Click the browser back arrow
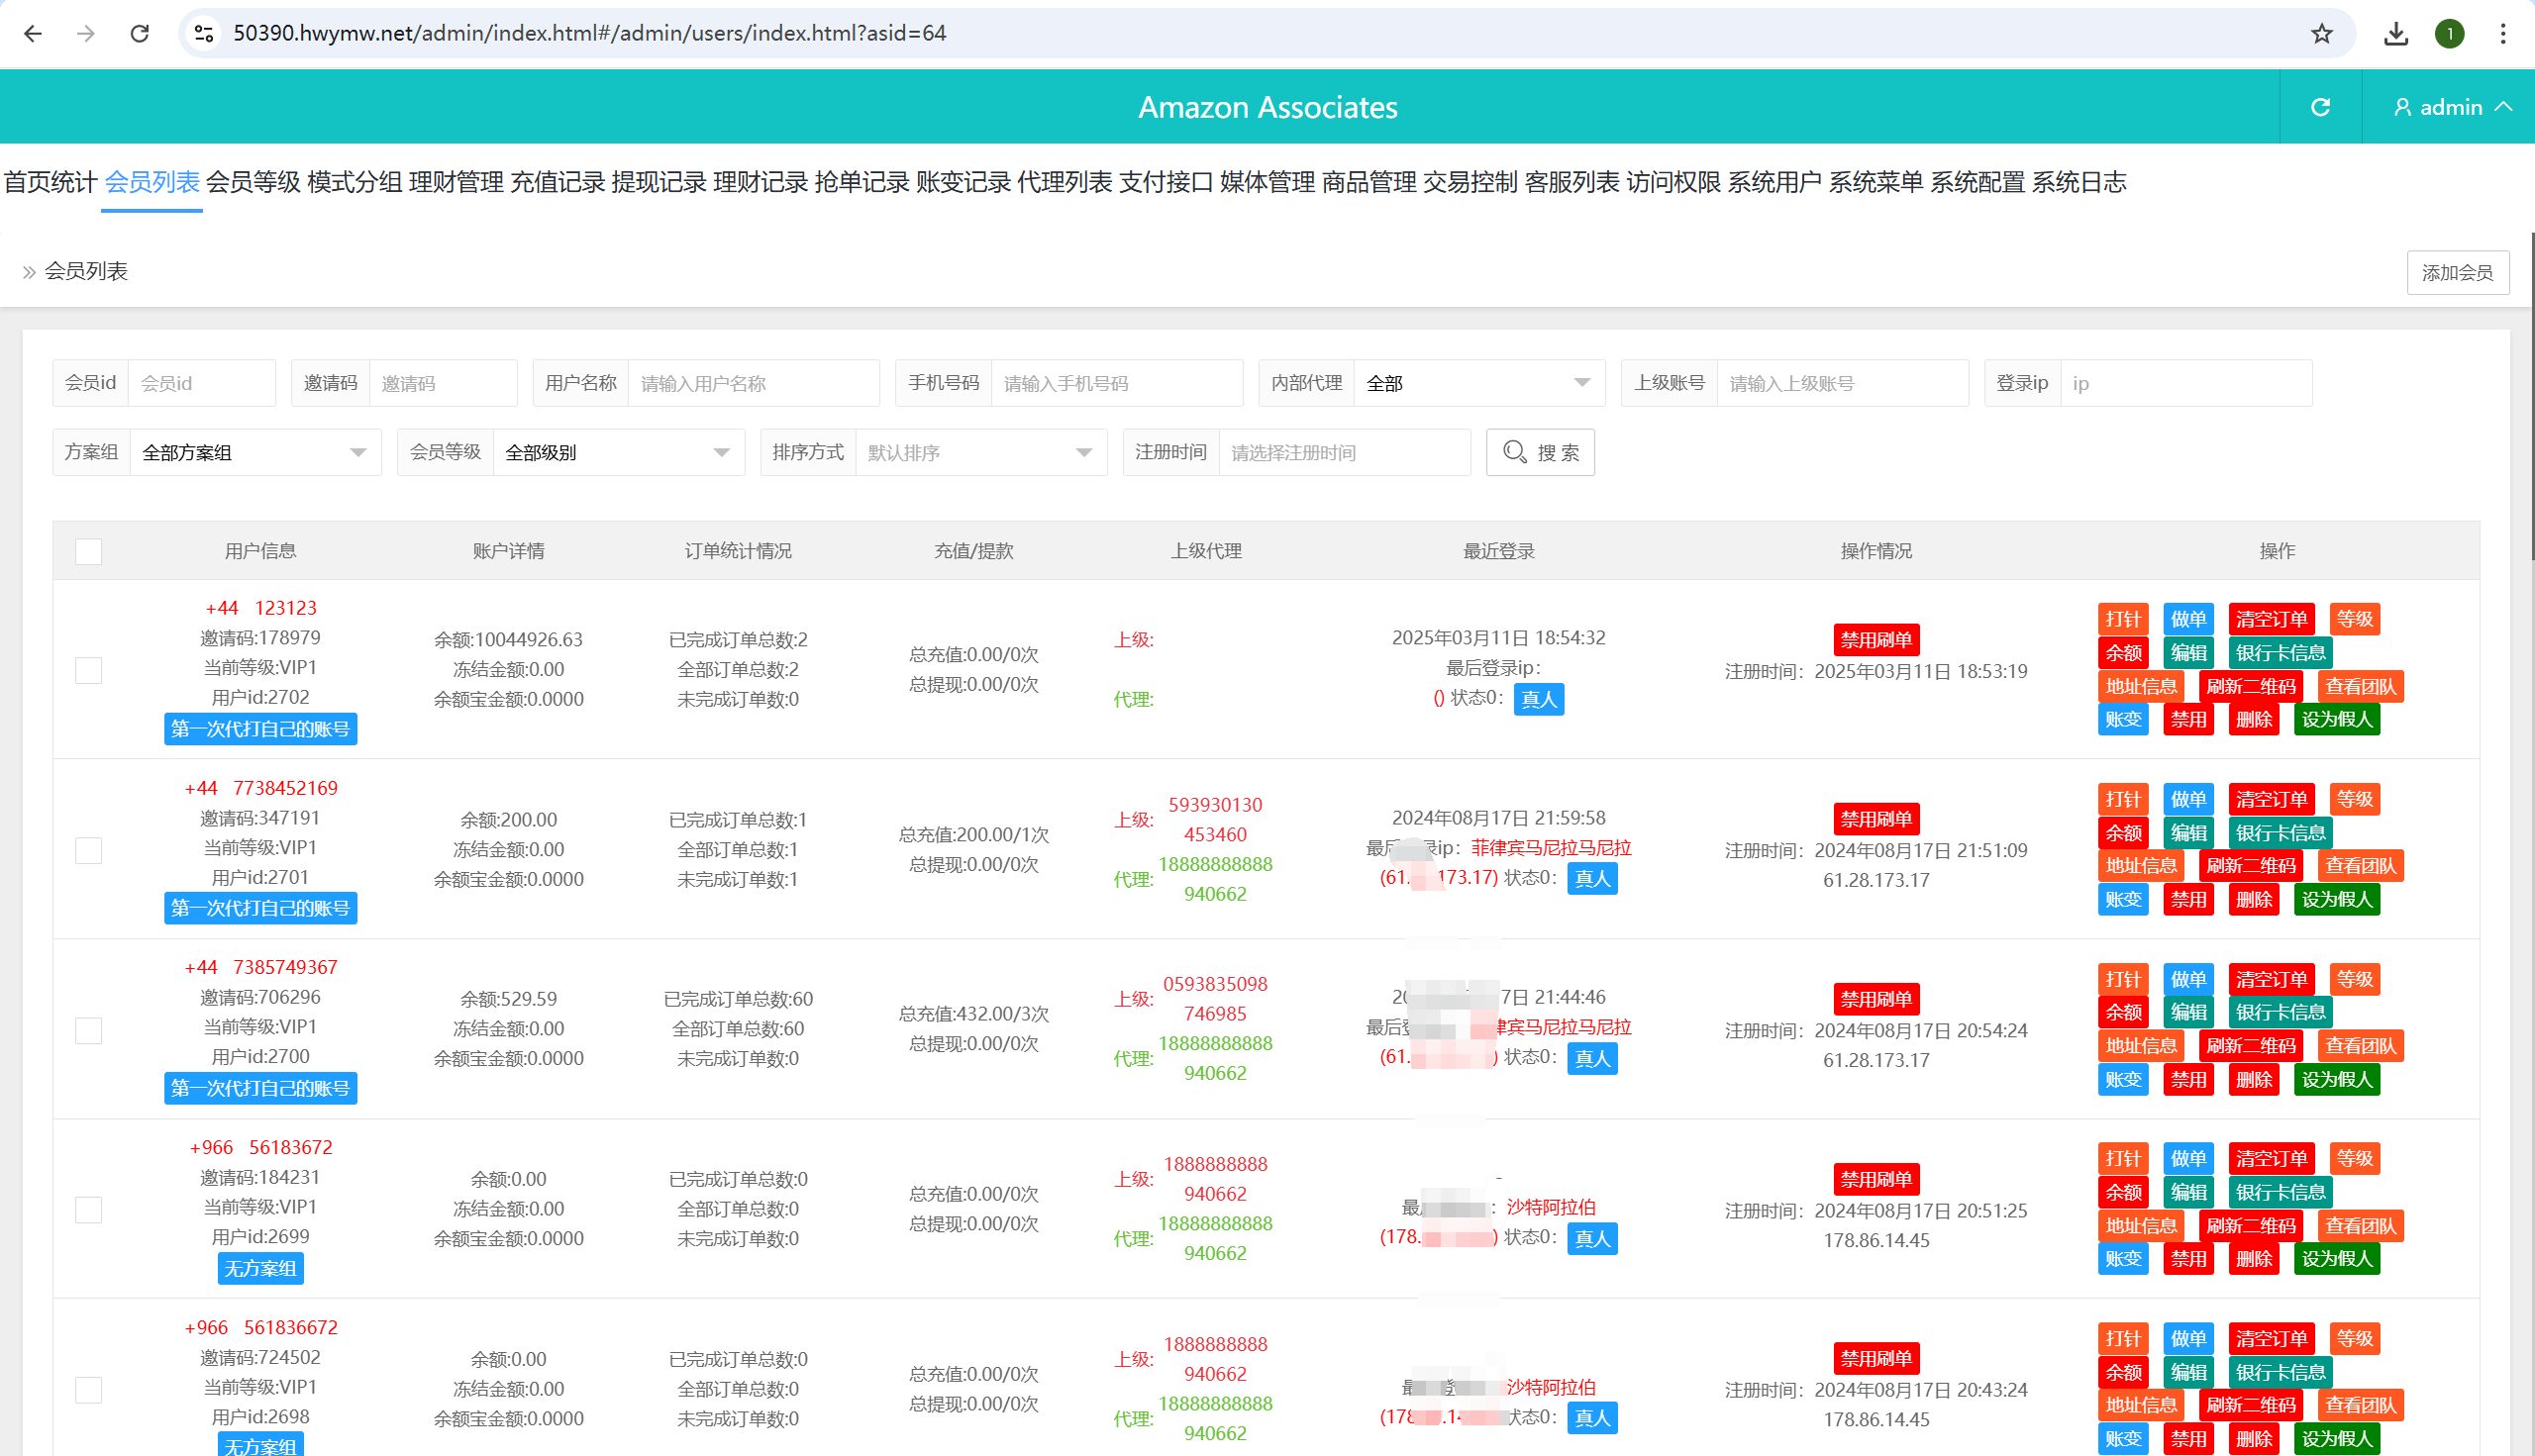 click(x=33, y=33)
